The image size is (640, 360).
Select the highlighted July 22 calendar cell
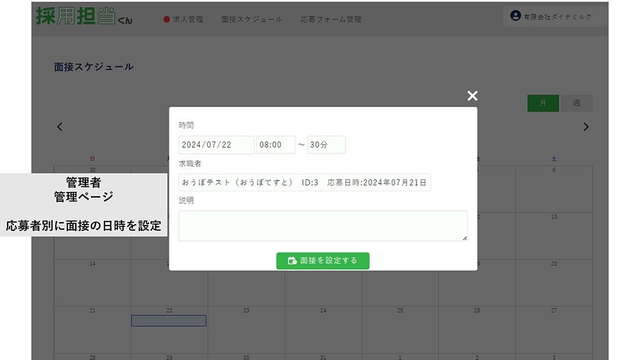[169, 320]
